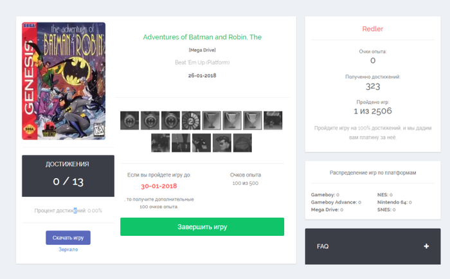Open the Robin face achievement icon

point(222,143)
